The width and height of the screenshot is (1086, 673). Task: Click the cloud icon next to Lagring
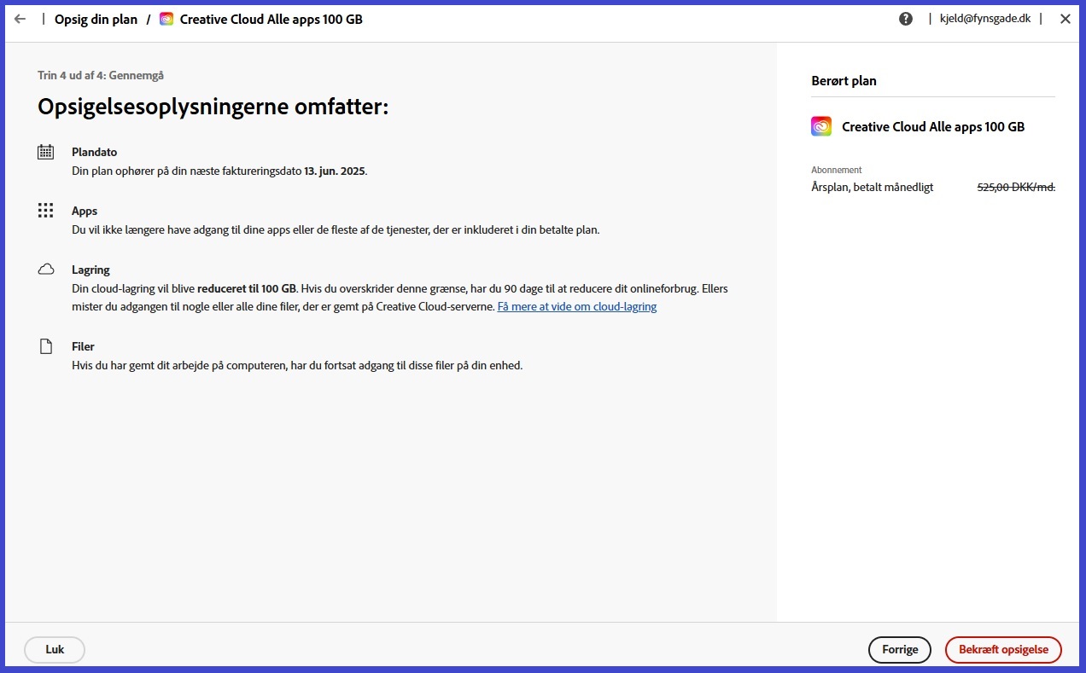[46, 270]
